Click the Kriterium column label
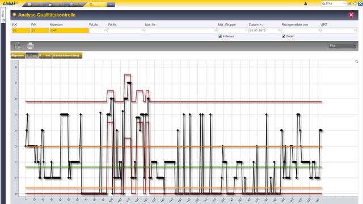Image resolution: width=363 pixels, height=204 pixels. click(56, 25)
